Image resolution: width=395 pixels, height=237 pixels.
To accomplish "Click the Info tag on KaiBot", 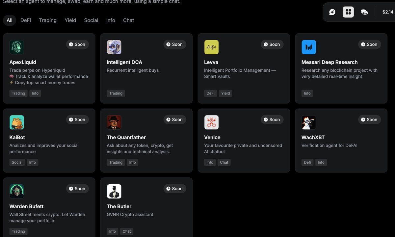I will (x=33, y=162).
